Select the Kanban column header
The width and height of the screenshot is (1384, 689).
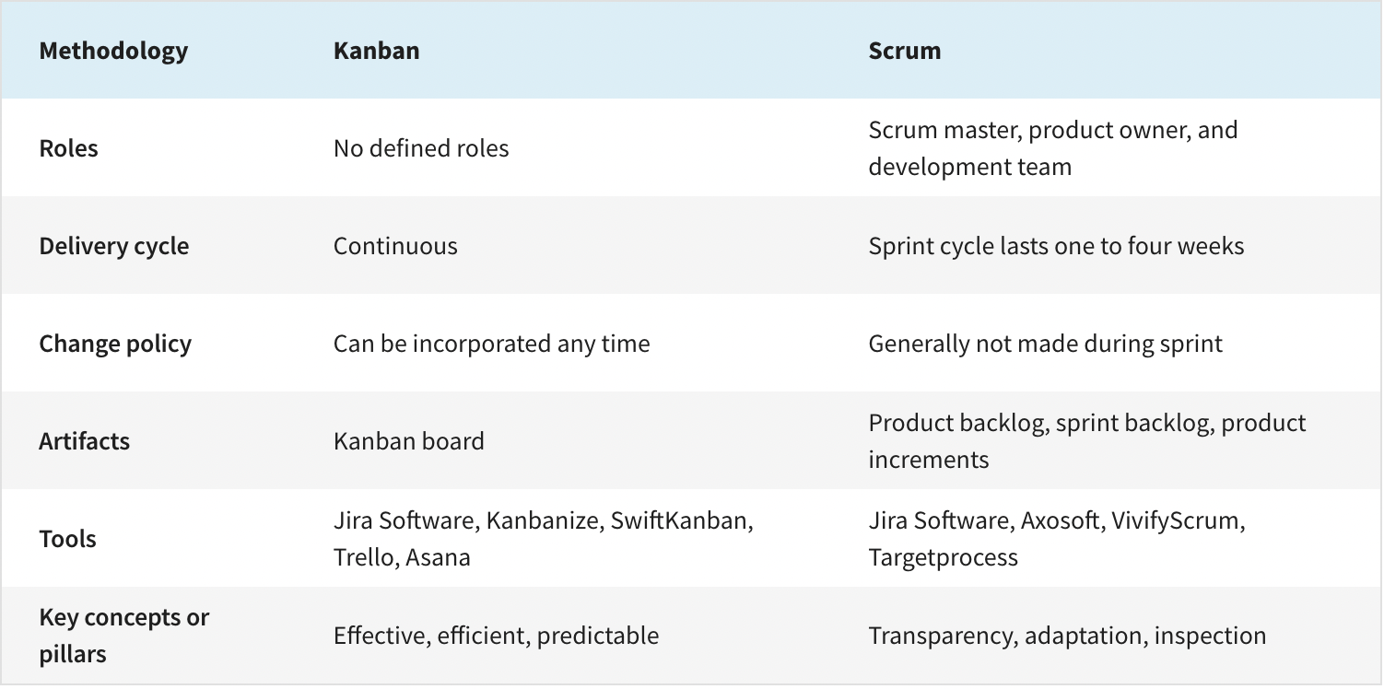(376, 51)
